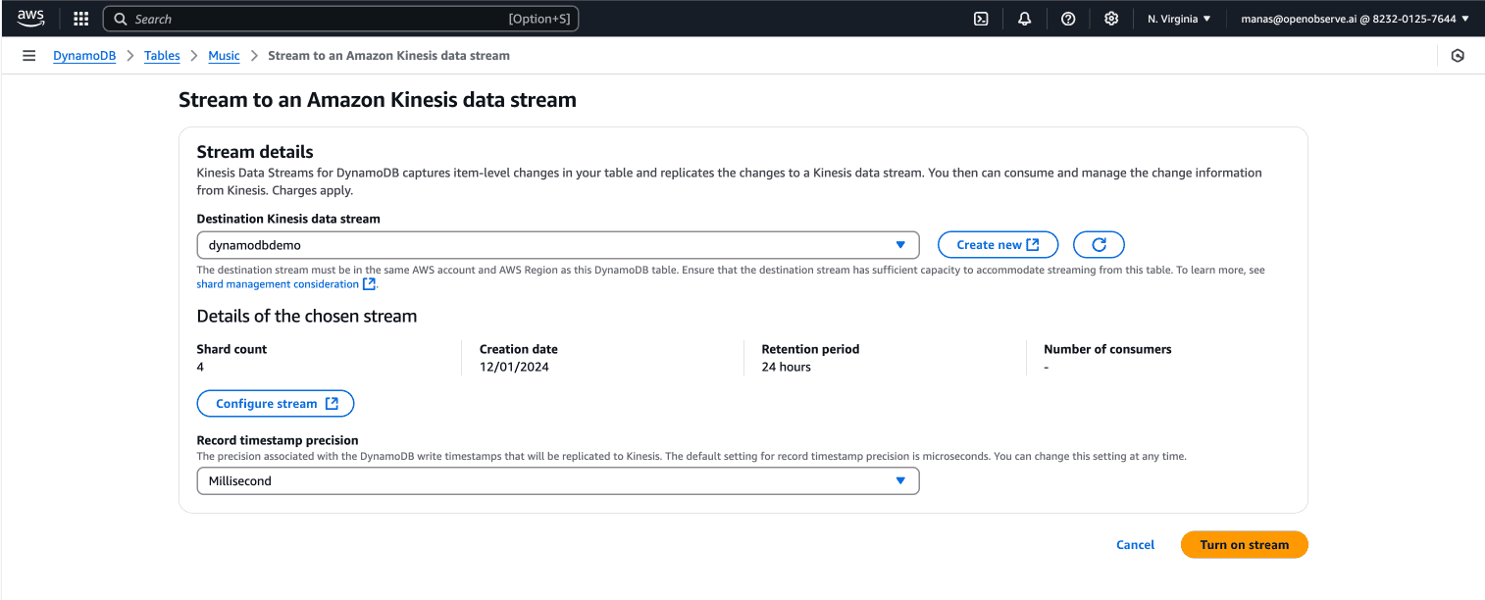The image size is (1485, 600).
Task: Open the notifications bell
Action: pyautogui.click(x=1024, y=19)
